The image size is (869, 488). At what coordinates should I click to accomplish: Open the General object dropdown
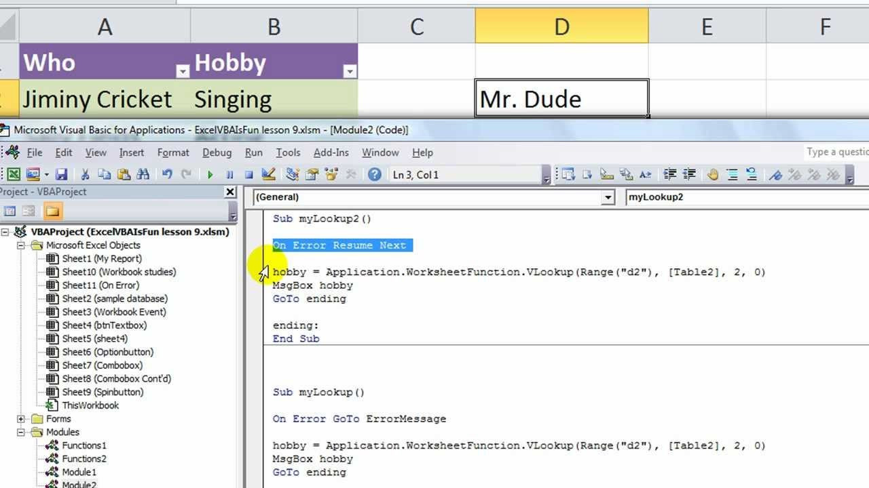pos(608,197)
